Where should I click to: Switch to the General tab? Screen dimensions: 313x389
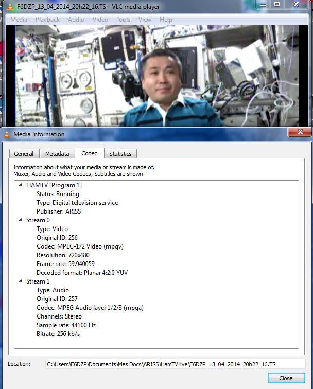[24, 154]
